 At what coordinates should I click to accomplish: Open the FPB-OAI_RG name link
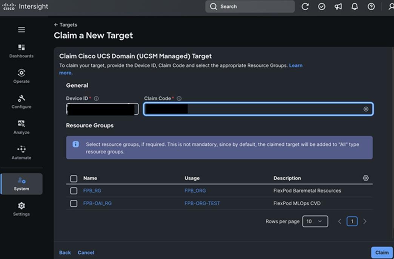pos(97,203)
